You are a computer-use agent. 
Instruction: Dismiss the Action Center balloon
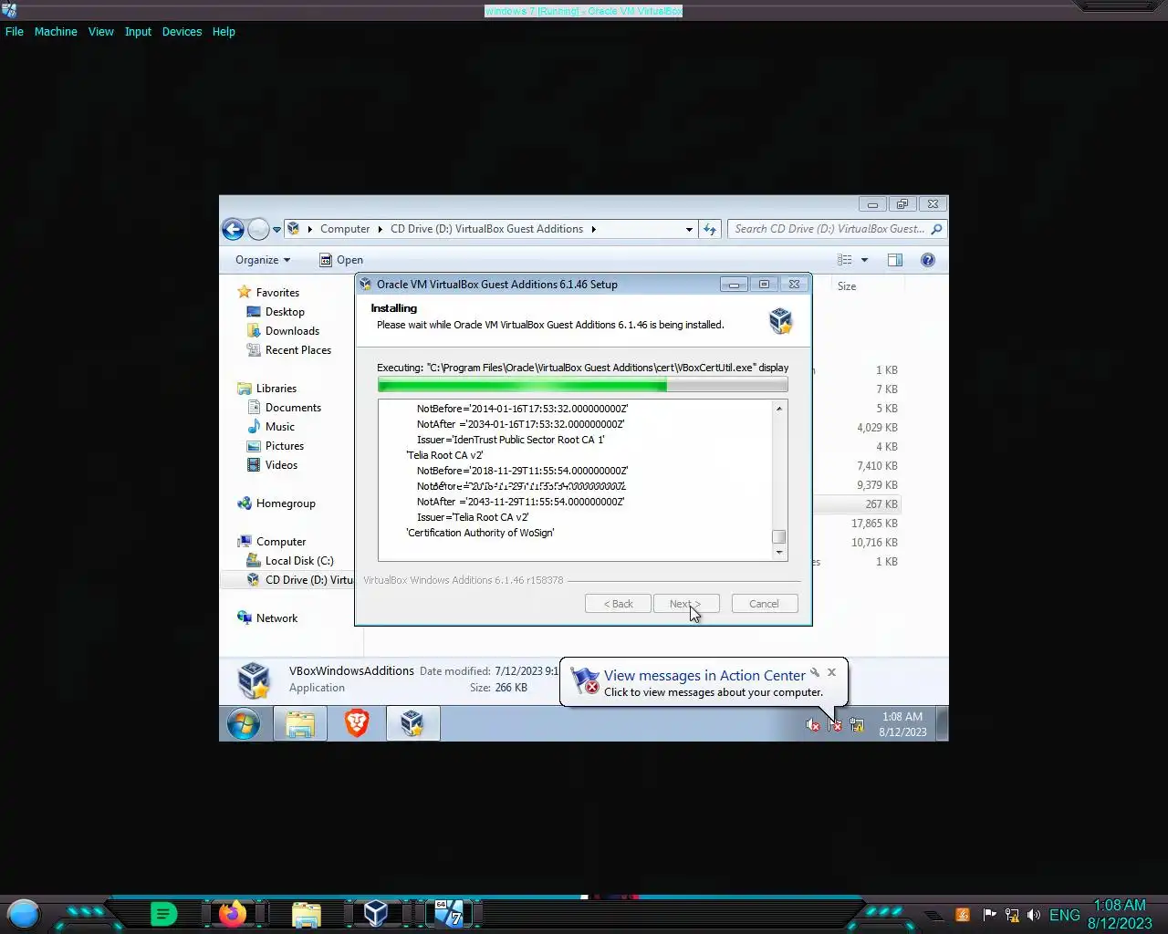831,672
